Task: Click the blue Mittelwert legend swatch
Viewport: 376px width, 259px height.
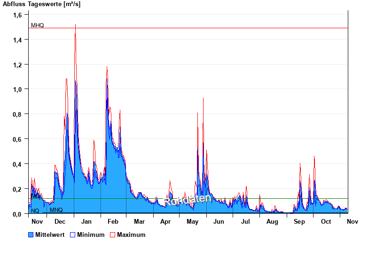Action: point(31,235)
